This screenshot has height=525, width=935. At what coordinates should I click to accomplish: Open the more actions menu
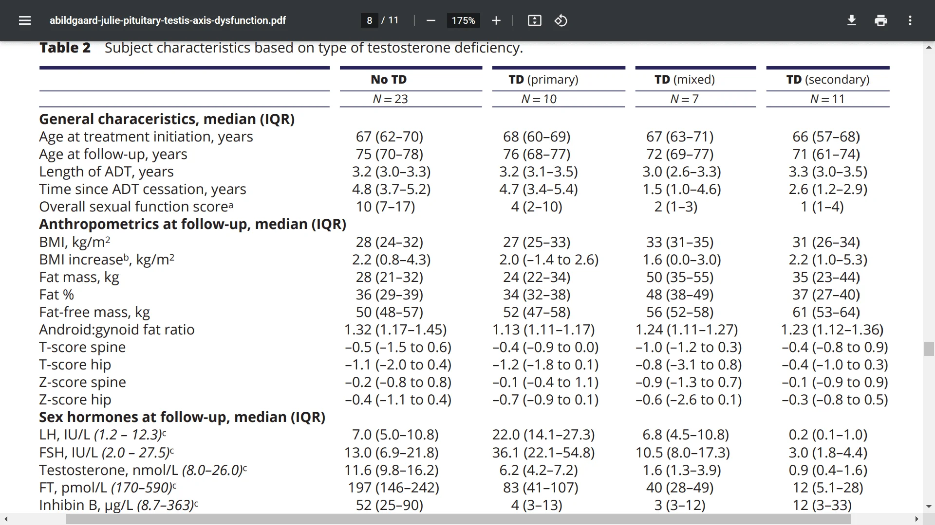coord(910,20)
